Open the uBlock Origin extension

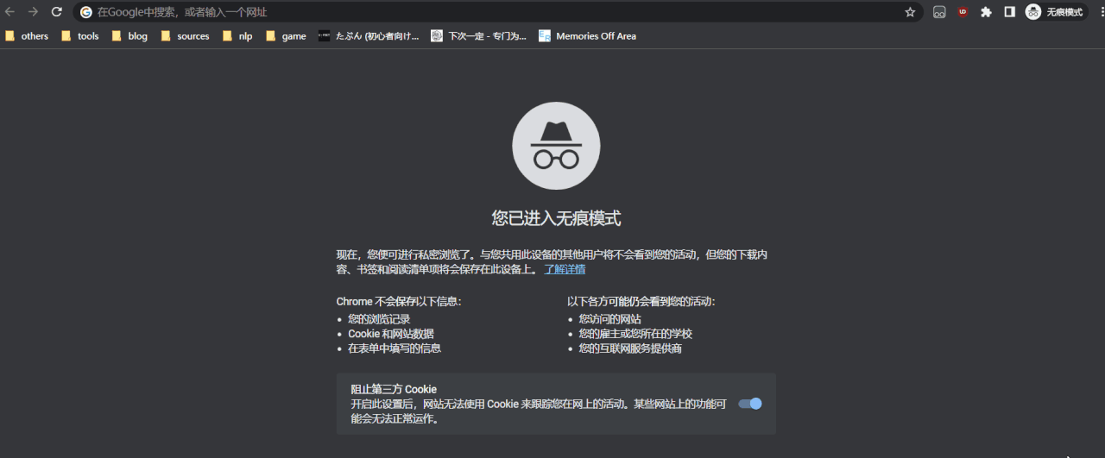coord(963,12)
